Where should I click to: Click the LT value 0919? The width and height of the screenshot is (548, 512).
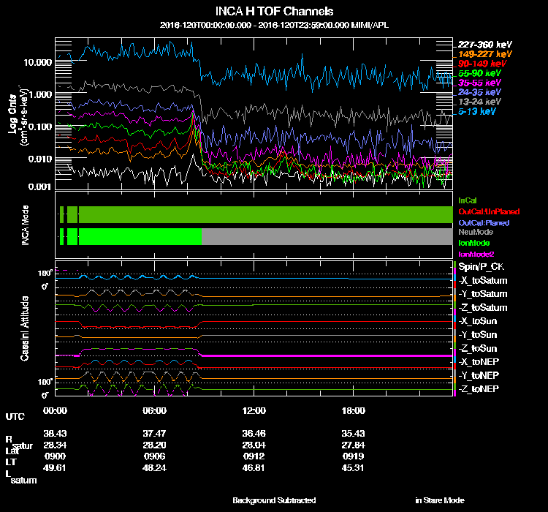click(x=354, y=456)
